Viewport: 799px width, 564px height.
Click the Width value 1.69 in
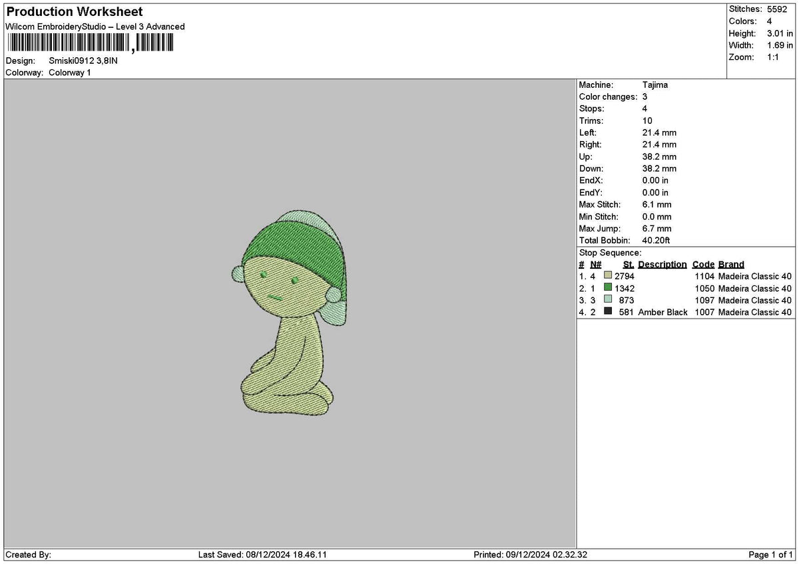pyautogui.click(x=780, y=45)
